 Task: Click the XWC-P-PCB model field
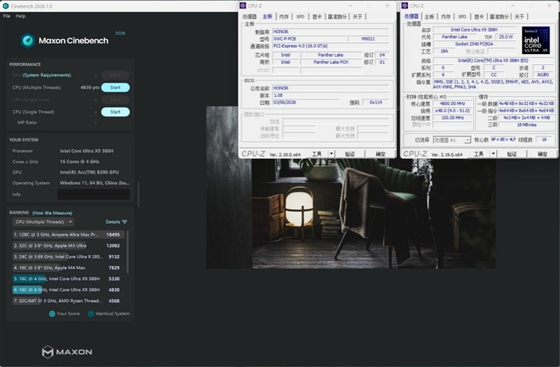(x=309, y=39)
